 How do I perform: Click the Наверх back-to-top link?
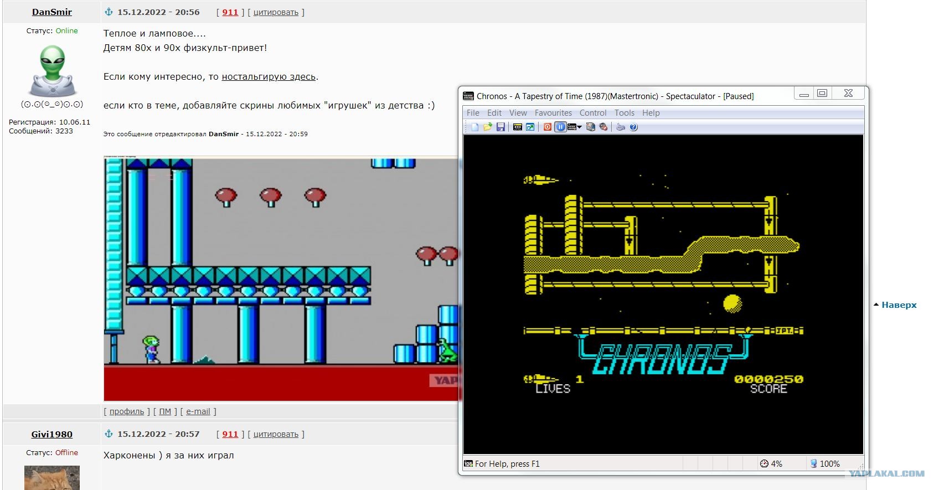click(899, 305)
